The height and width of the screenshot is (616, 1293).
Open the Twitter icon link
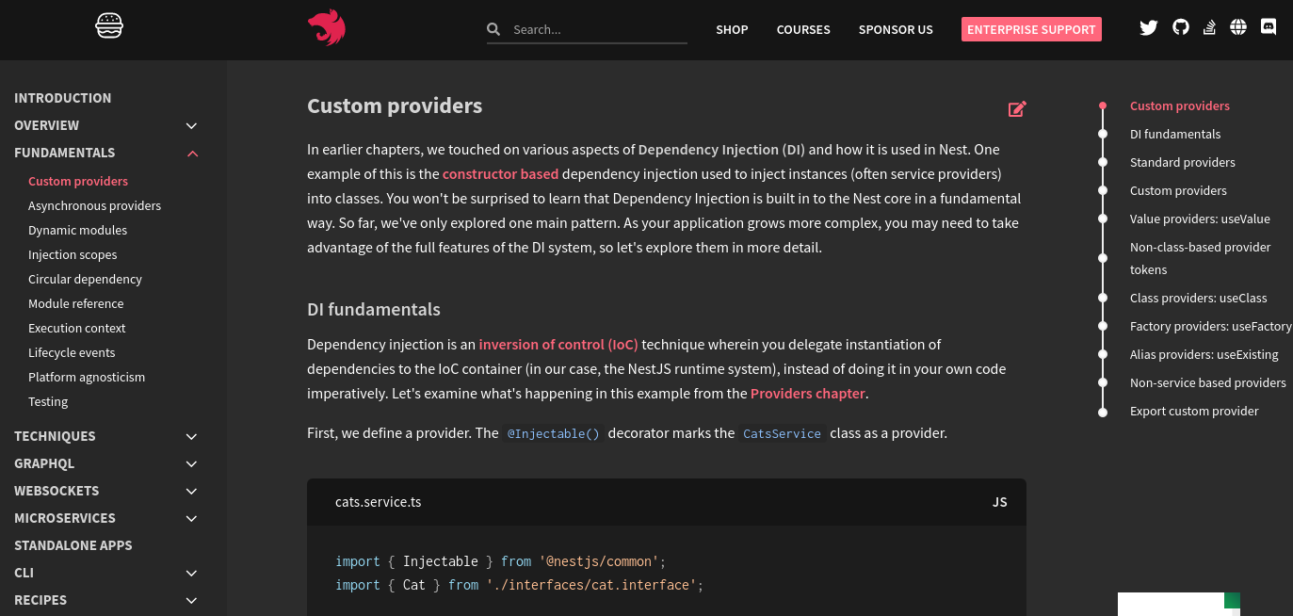[1148, 27]
